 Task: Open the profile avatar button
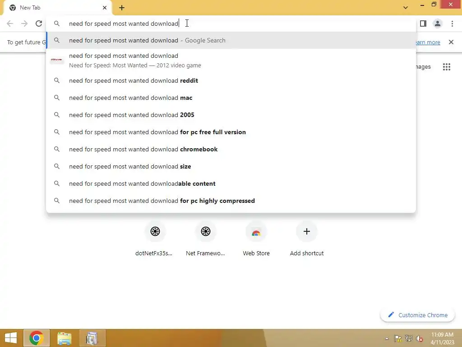437,23
